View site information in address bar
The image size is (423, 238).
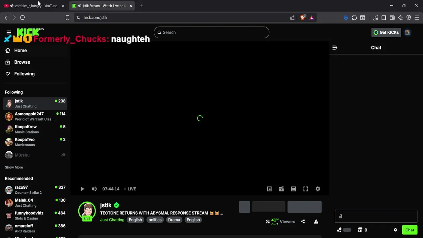coord(78,18)
